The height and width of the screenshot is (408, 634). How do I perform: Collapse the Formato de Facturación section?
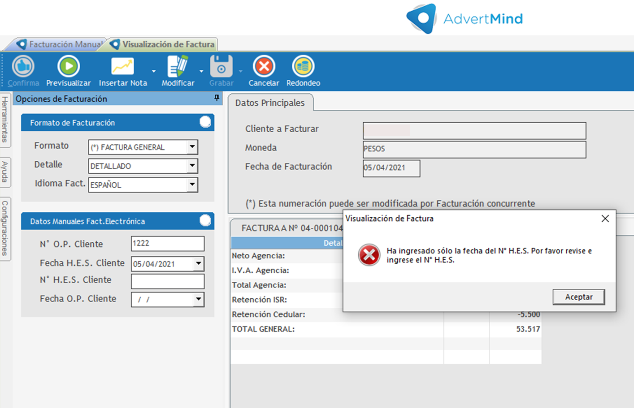(x=205, y=122)
